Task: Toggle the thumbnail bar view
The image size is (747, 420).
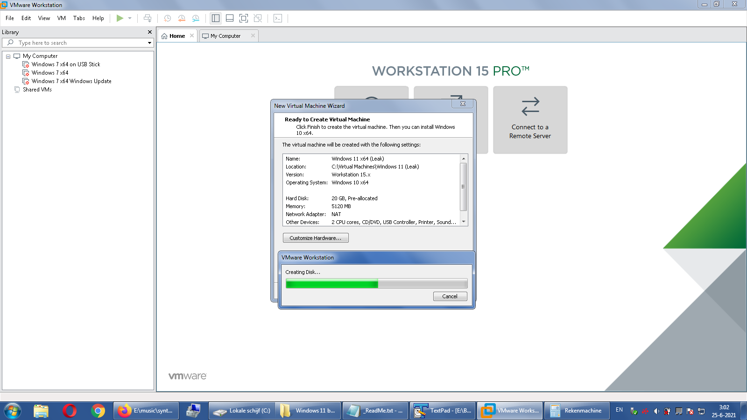Action: [229, 18]
